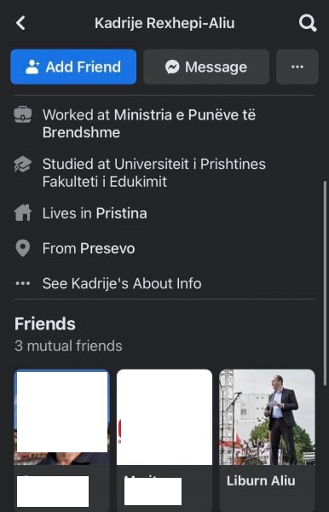This screenshot has height=512, width=329.
Task: Expand See Kadrije's About Info
Action: click(x=122, y=283)
